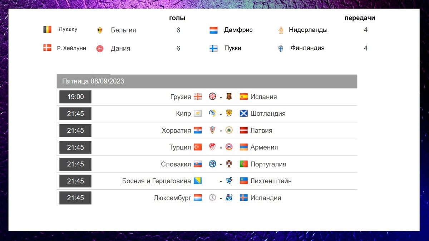Click the Finland flag beside Пукки

[x=213, y=48]
